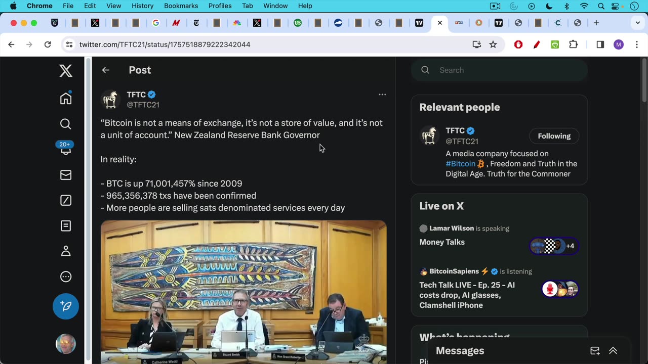Click the X Search field
This screenshot has height=364, width=648.
500,70
